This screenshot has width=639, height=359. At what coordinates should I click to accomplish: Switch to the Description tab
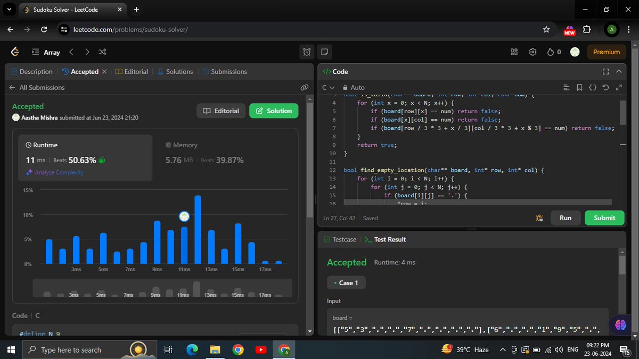pyautogui.click(x=31, y=71)
